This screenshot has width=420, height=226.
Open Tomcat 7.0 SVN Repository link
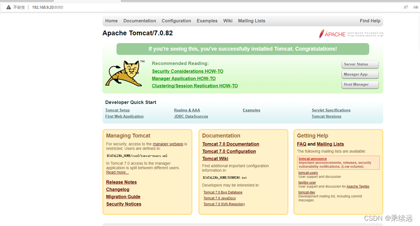[224, 204]
